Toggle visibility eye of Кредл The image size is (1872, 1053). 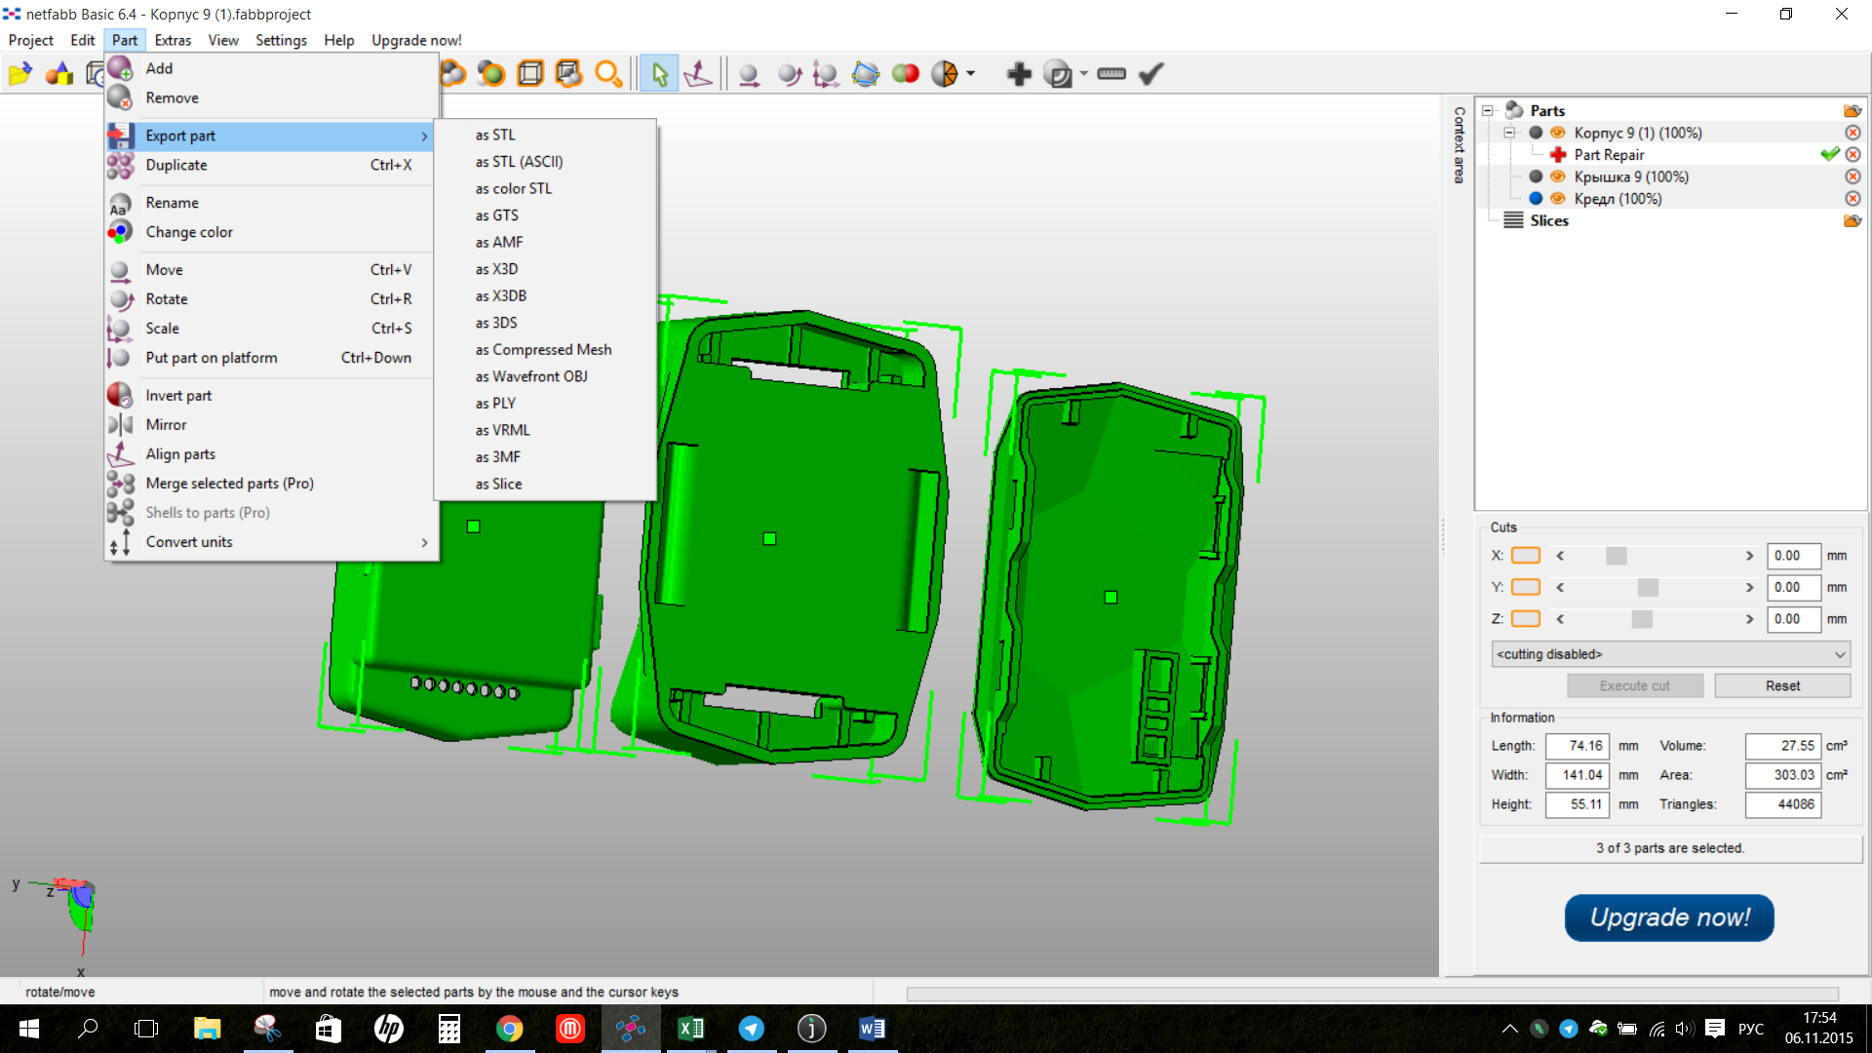pos(1557,198)
